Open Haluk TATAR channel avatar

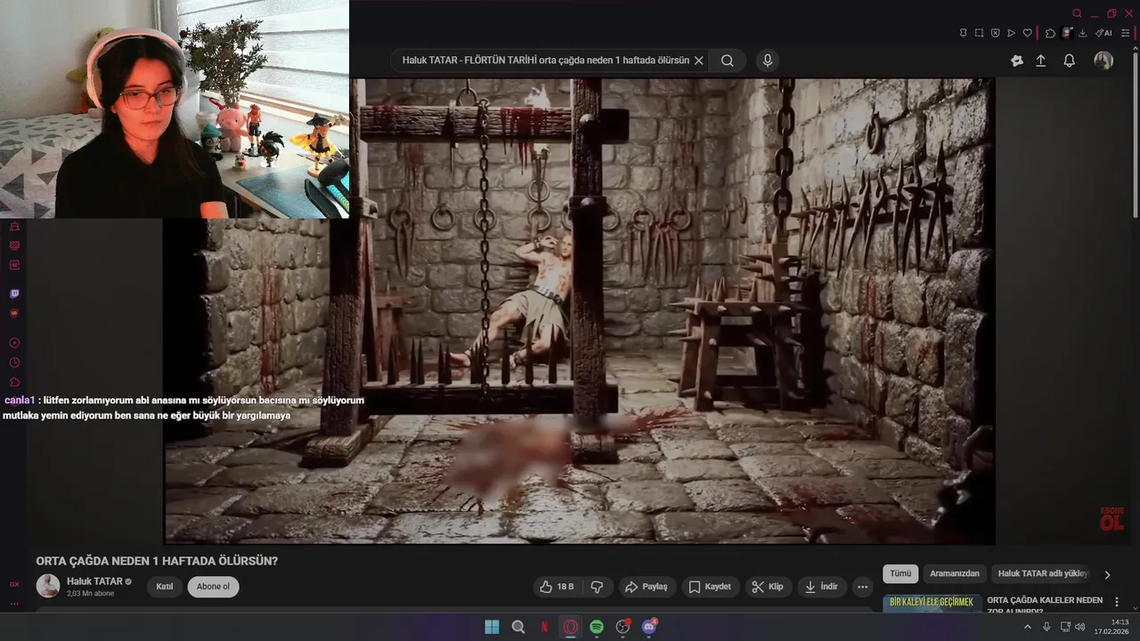tap(48, 586)
